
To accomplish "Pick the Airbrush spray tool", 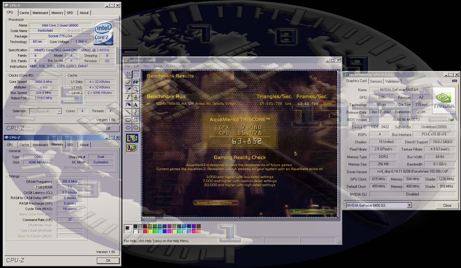I will (x=128, y=105).
